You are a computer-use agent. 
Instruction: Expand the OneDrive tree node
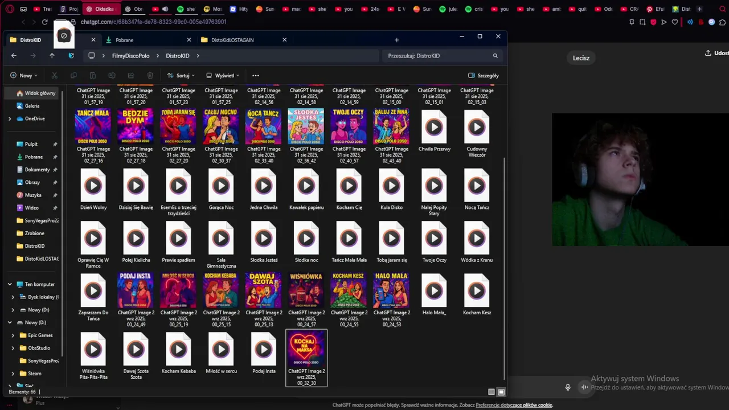point(10,118)
